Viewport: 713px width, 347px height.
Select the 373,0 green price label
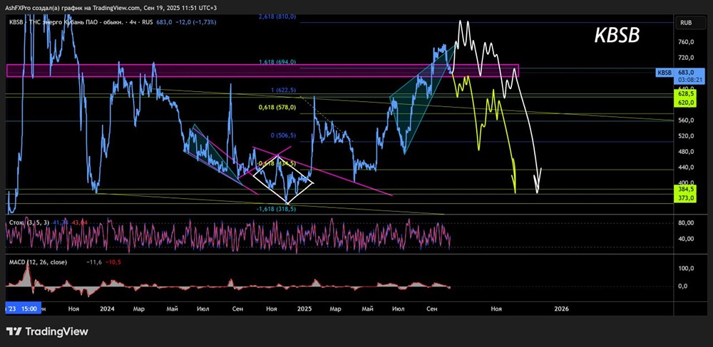(685, 197)
